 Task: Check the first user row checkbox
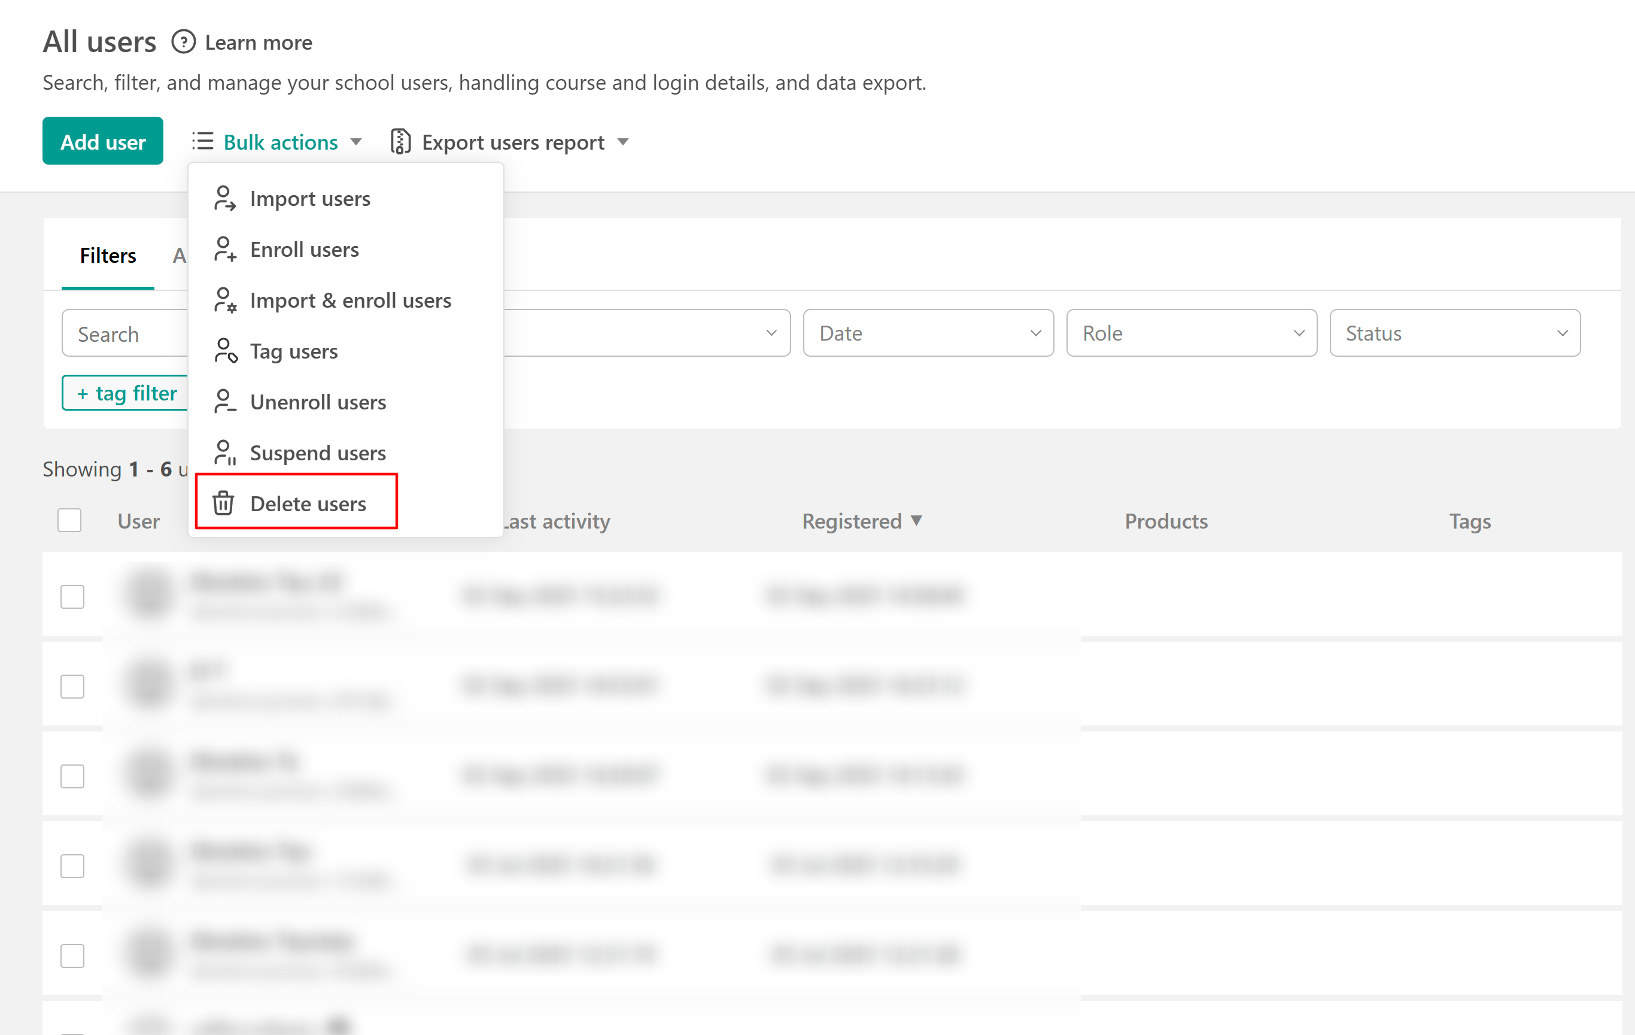[72, 597]
